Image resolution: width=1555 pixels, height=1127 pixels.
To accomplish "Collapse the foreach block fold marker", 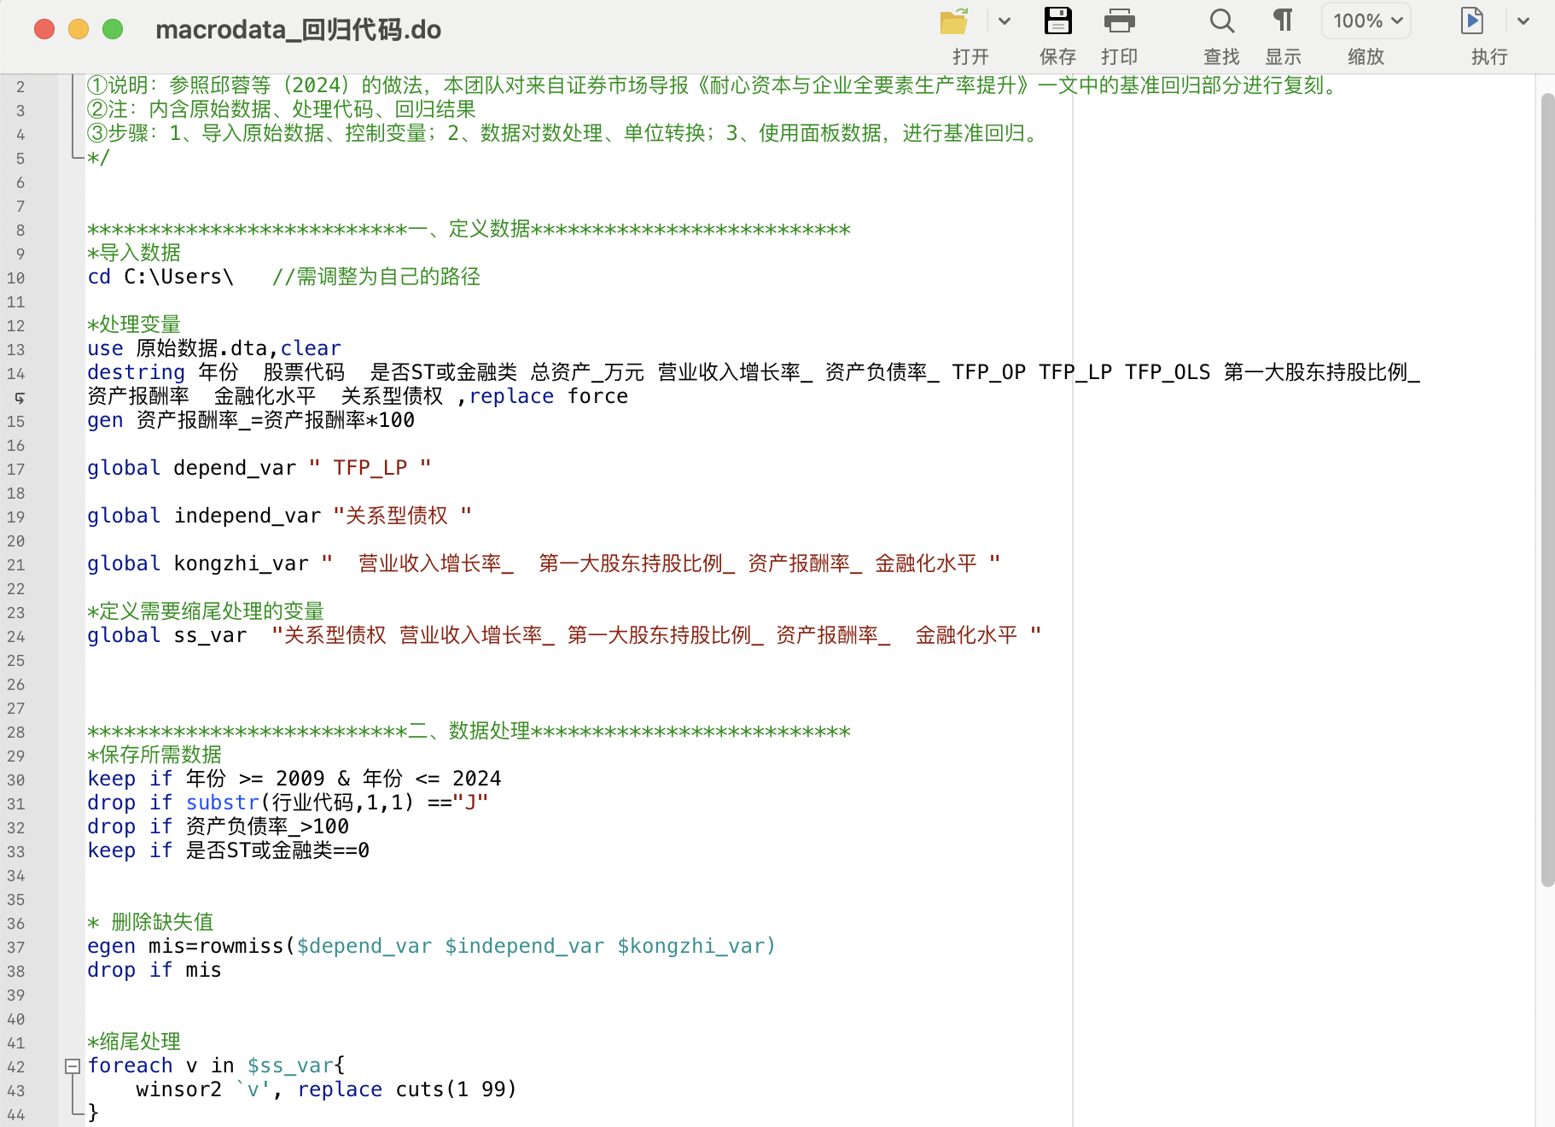I will click(73, 1066).
